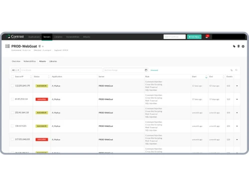Image resolution: width=249 pixels, height=187 pixels.
Task: Sort by Status using the sort arrows
Action: pos(49,77)
